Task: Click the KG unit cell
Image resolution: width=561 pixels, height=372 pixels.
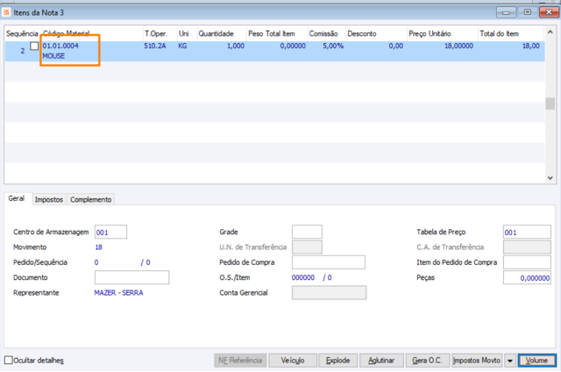Action: (x=182, y=46)
